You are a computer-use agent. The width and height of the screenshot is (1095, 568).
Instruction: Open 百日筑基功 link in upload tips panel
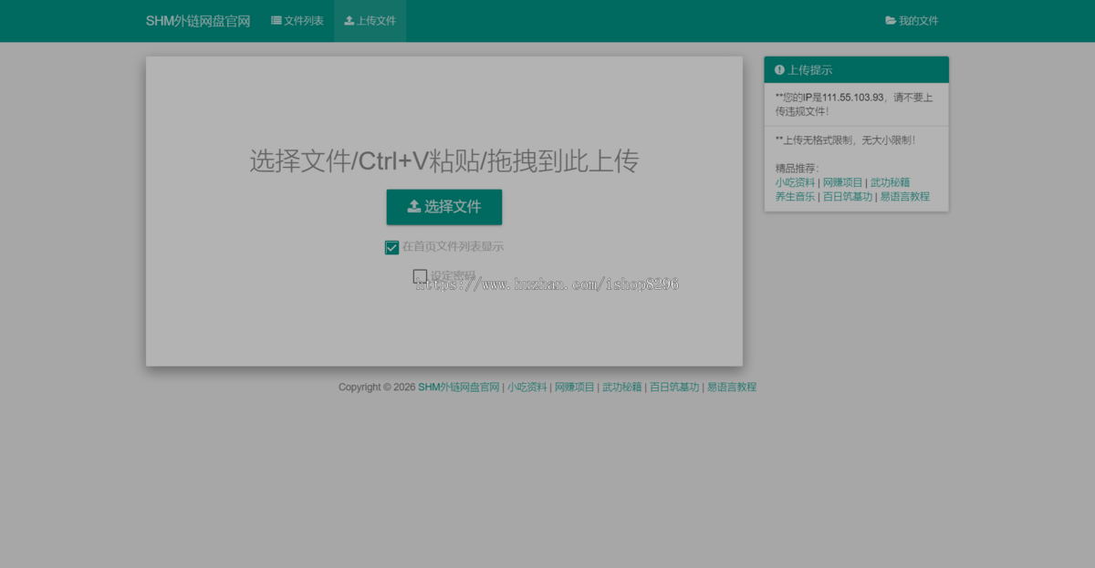click(848, 197)
